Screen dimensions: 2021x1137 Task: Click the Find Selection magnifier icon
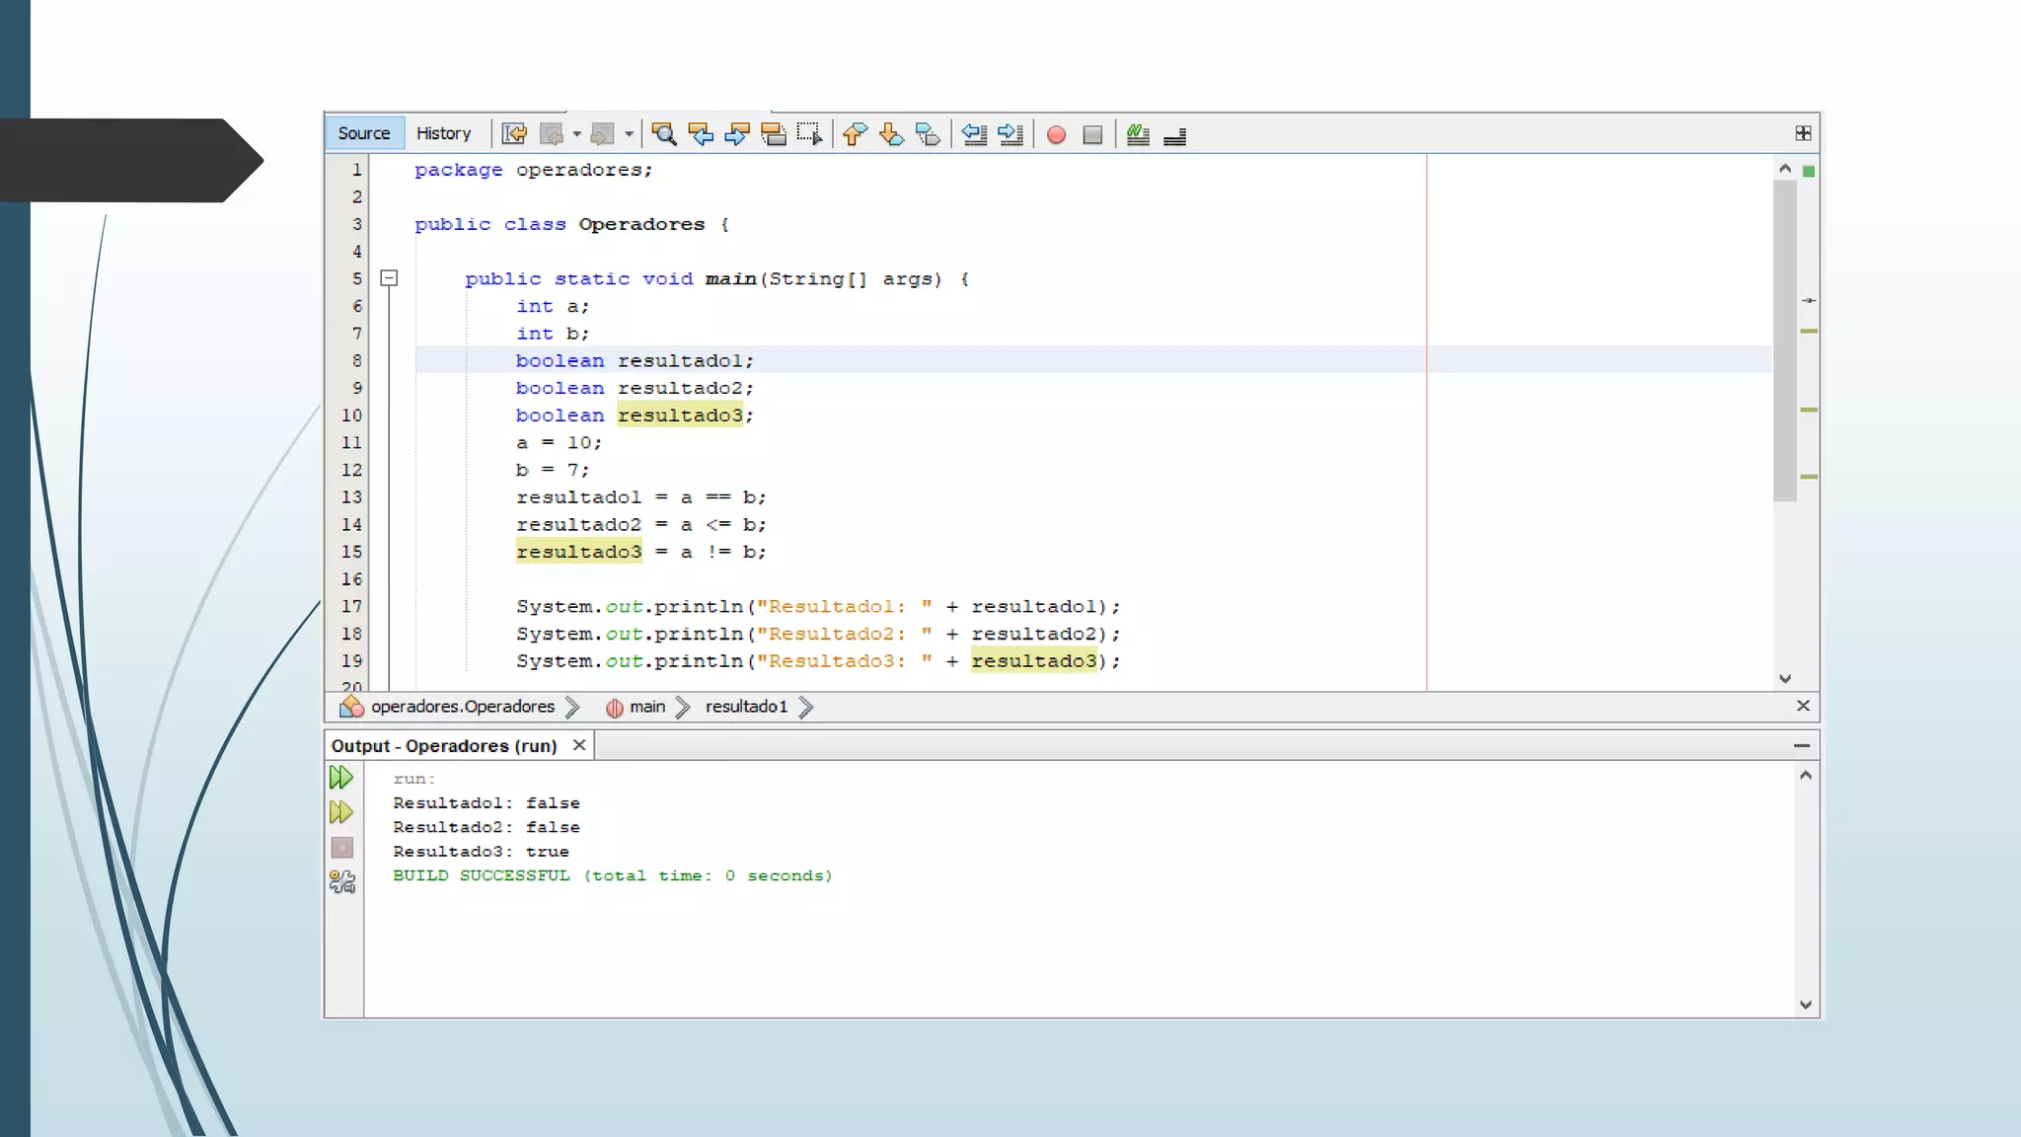664,134
